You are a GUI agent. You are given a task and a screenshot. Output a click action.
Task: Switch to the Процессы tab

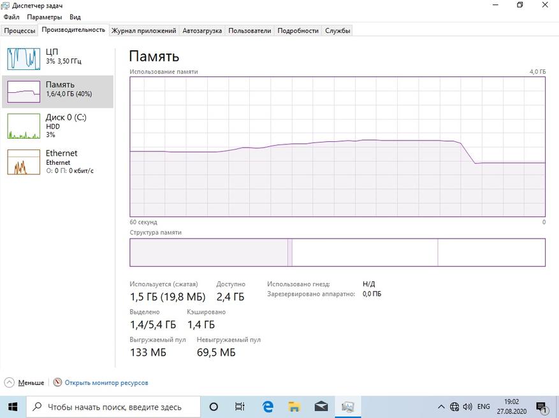pos(20,31)
